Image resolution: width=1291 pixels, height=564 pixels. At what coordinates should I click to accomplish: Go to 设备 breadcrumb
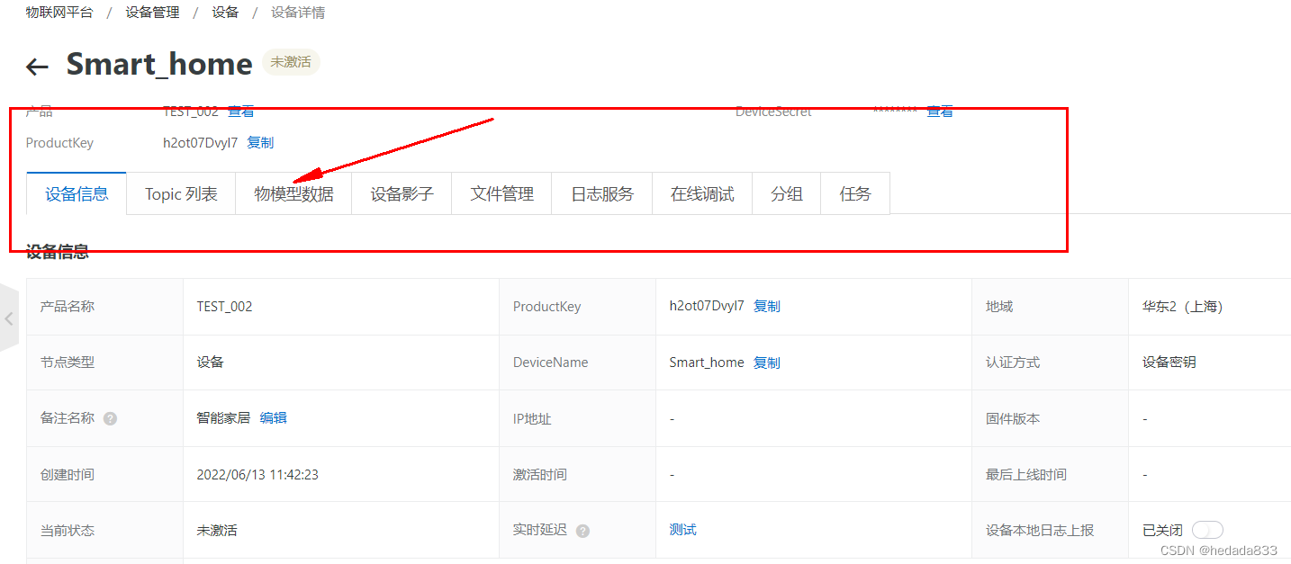(x=225, y=13)
